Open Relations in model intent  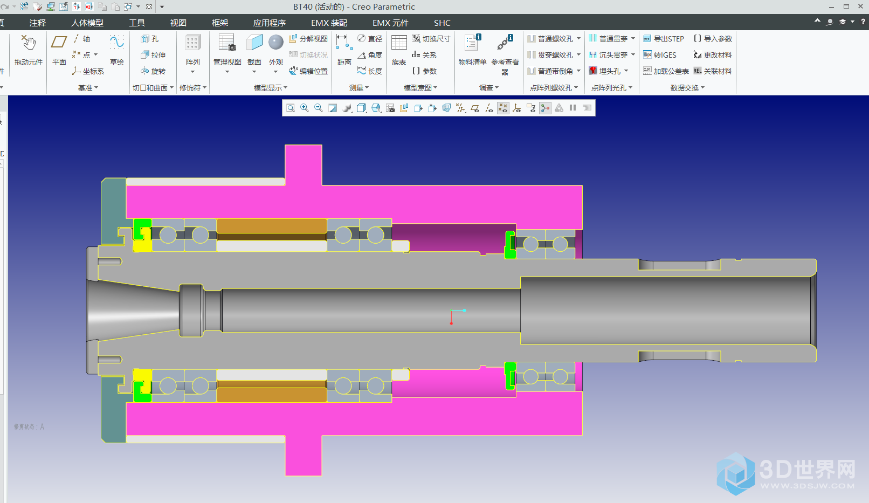(424, 55)
